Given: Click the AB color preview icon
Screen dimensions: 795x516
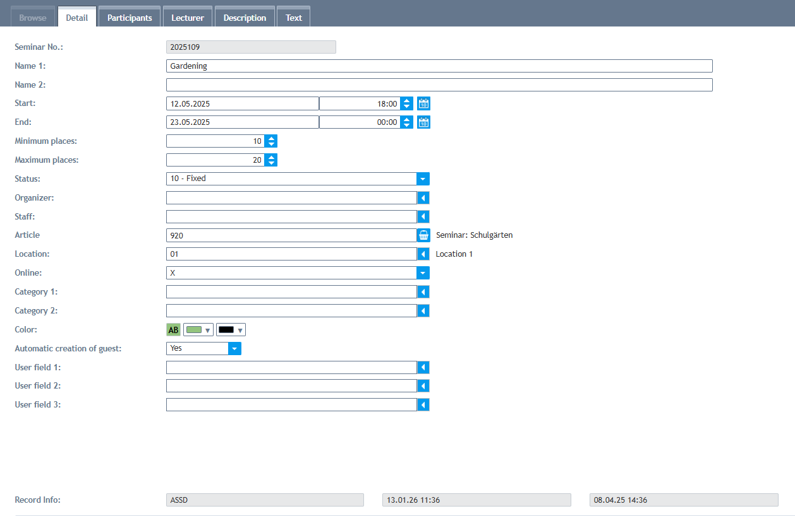Looking at the screenshot, I should pos(173,330).
